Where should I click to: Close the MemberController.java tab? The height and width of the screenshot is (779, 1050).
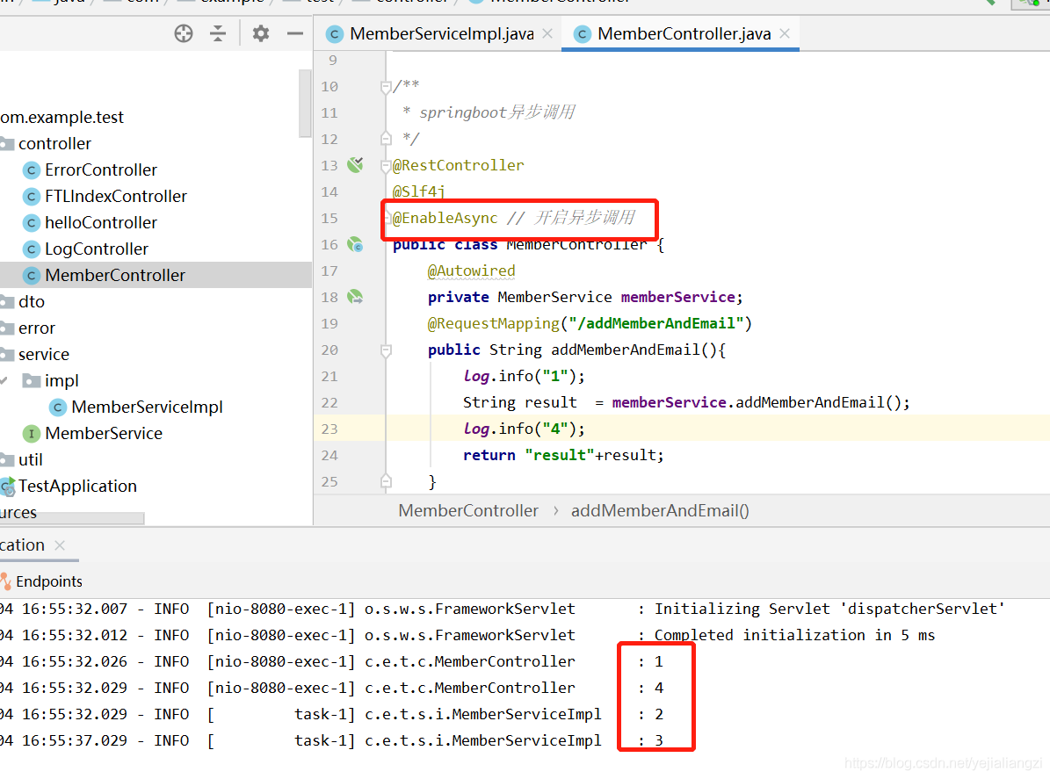[785, 33]
